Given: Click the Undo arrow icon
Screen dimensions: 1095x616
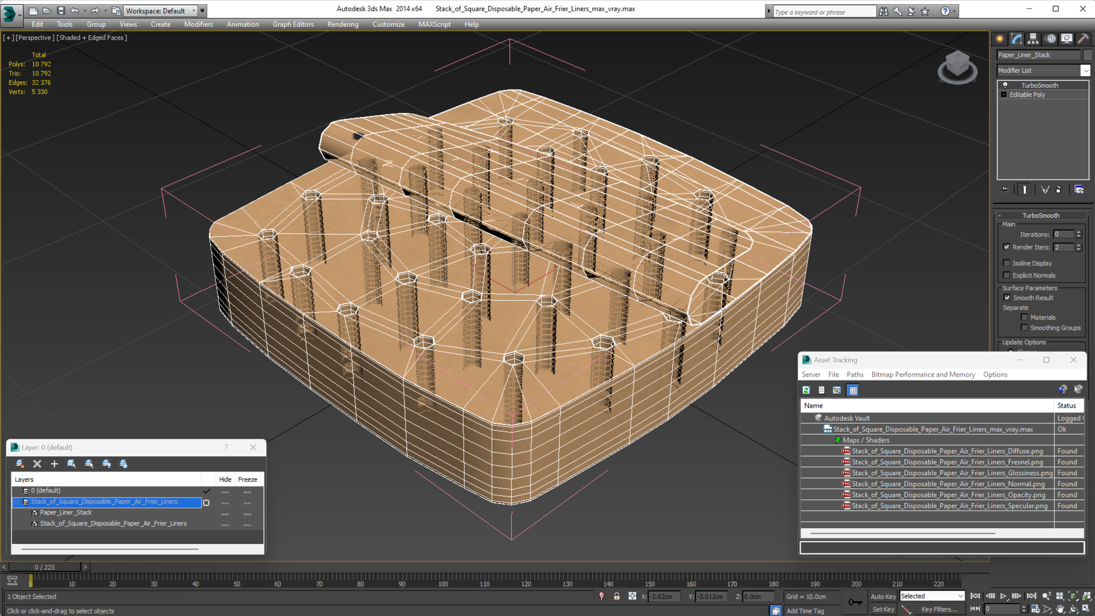Looking at the screenshot, I should [74, 11].
